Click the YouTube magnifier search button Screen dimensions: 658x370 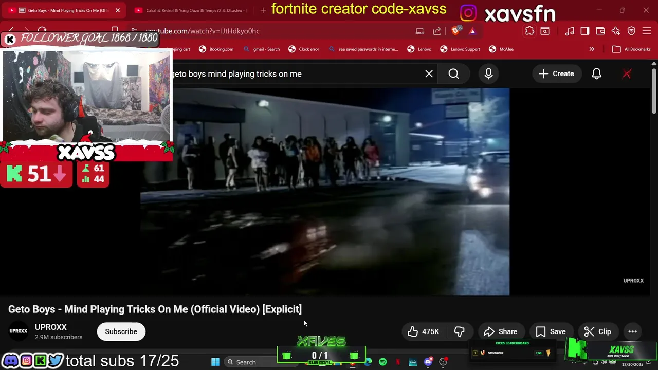453,74
